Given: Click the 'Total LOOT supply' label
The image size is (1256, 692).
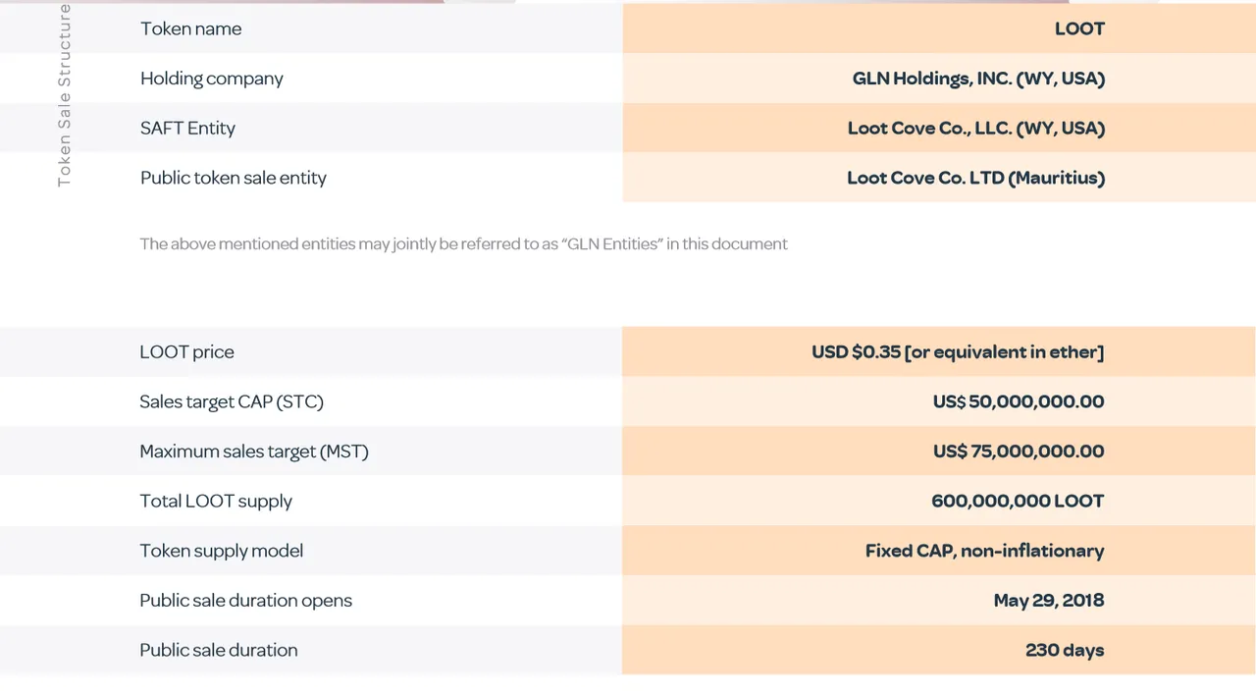Looking at the screenshot, I should [216, 501].
